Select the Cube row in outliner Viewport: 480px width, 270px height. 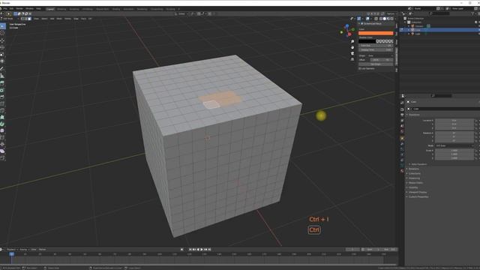click(x=439, y=30)
